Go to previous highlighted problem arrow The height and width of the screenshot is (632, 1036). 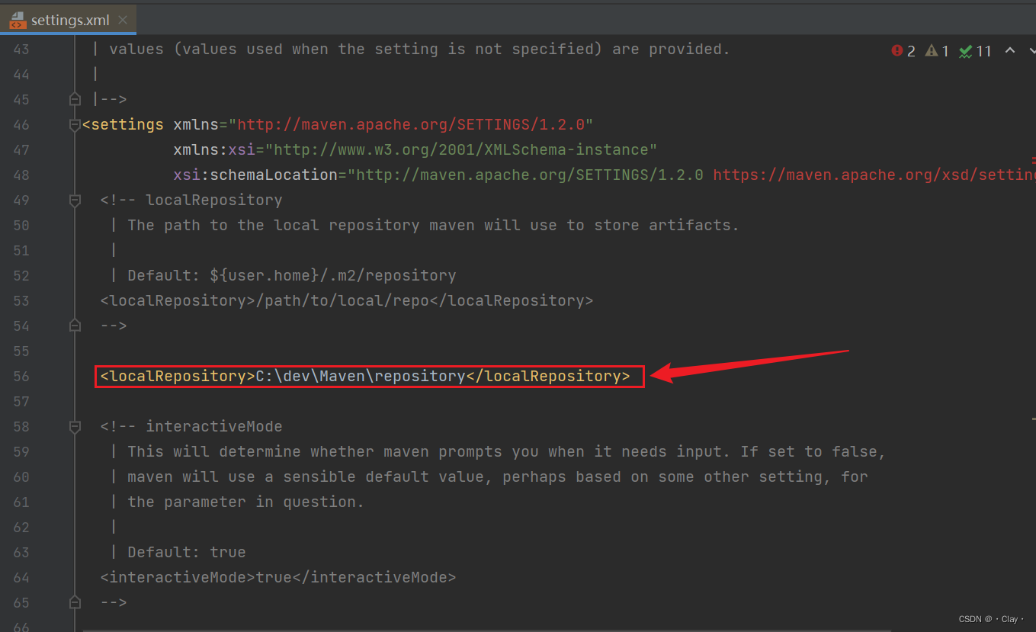(1010, 50)
